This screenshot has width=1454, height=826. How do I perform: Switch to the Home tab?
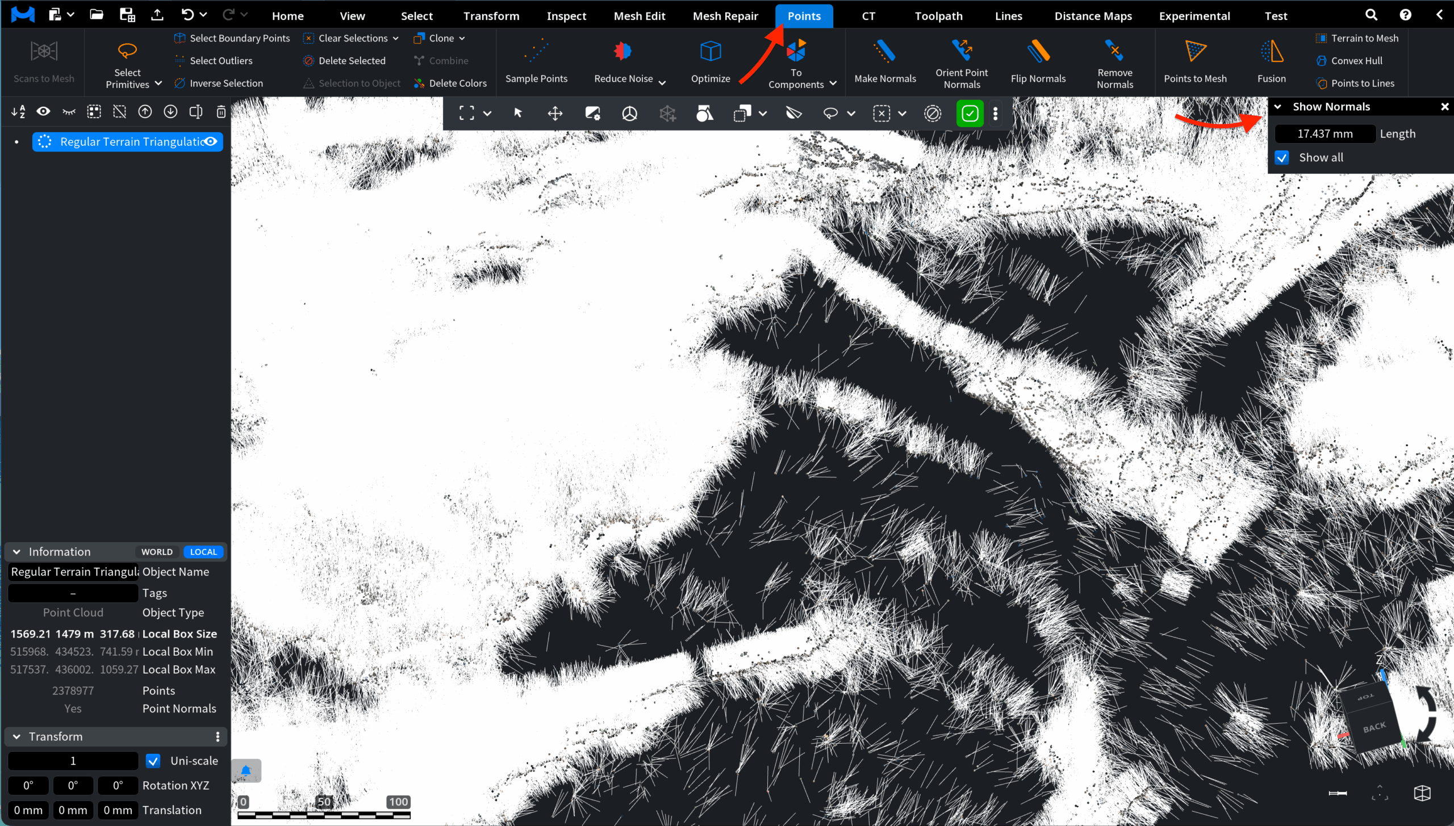pos(287,16)
